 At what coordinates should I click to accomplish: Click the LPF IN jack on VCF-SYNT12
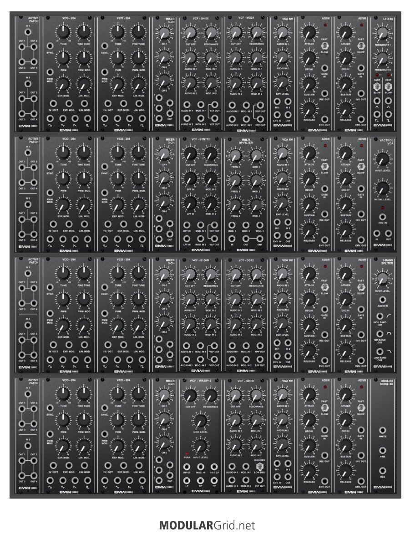187,239
